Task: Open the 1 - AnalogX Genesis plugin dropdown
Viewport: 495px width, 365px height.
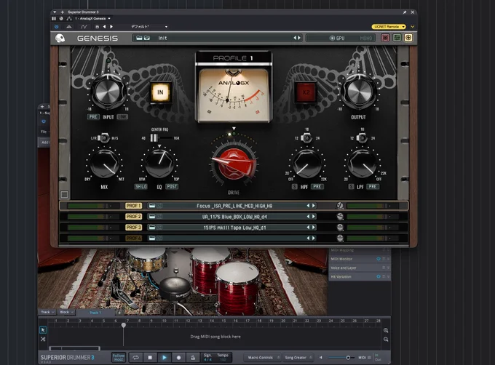Action: 92,19
